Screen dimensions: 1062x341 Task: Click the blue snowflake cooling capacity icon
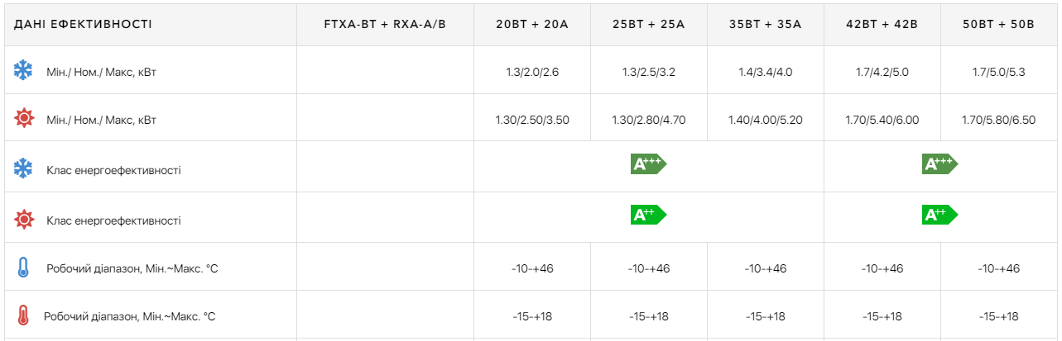(23, 70)
